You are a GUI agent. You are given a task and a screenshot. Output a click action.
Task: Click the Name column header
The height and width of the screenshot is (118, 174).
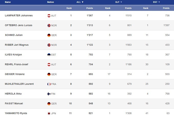pyautogui.click(x=8, y=2)
